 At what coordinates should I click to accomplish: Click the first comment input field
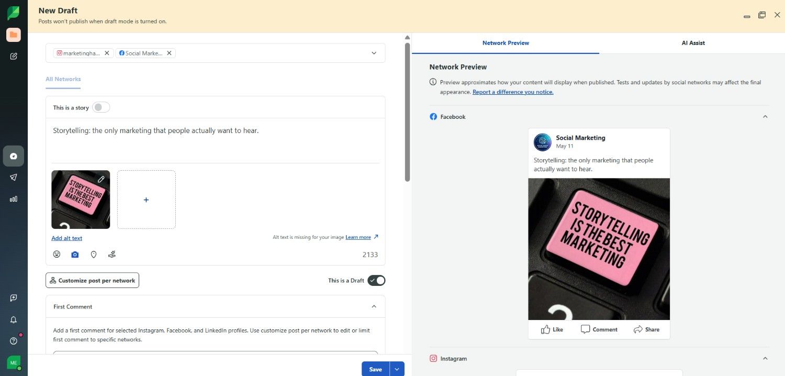click(x=215, y=354)
